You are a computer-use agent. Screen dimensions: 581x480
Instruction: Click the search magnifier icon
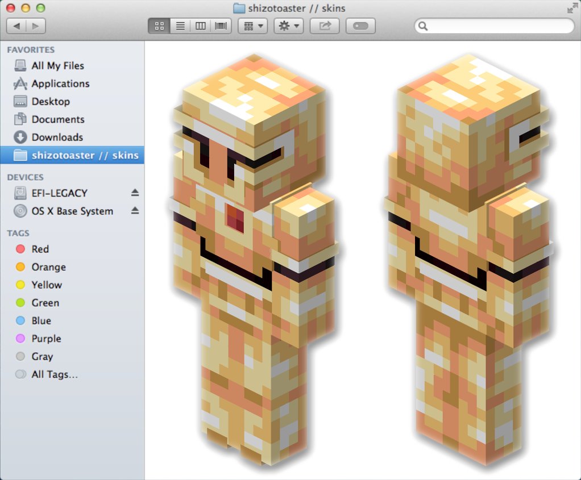click(423, 26)
